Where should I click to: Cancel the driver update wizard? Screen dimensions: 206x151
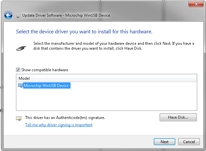coord(189,142)
